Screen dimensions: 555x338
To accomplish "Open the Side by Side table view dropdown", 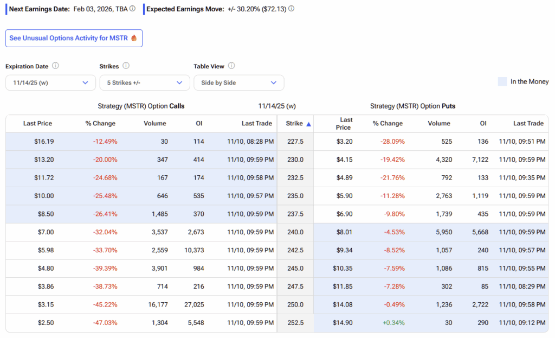I will [238, 82].
